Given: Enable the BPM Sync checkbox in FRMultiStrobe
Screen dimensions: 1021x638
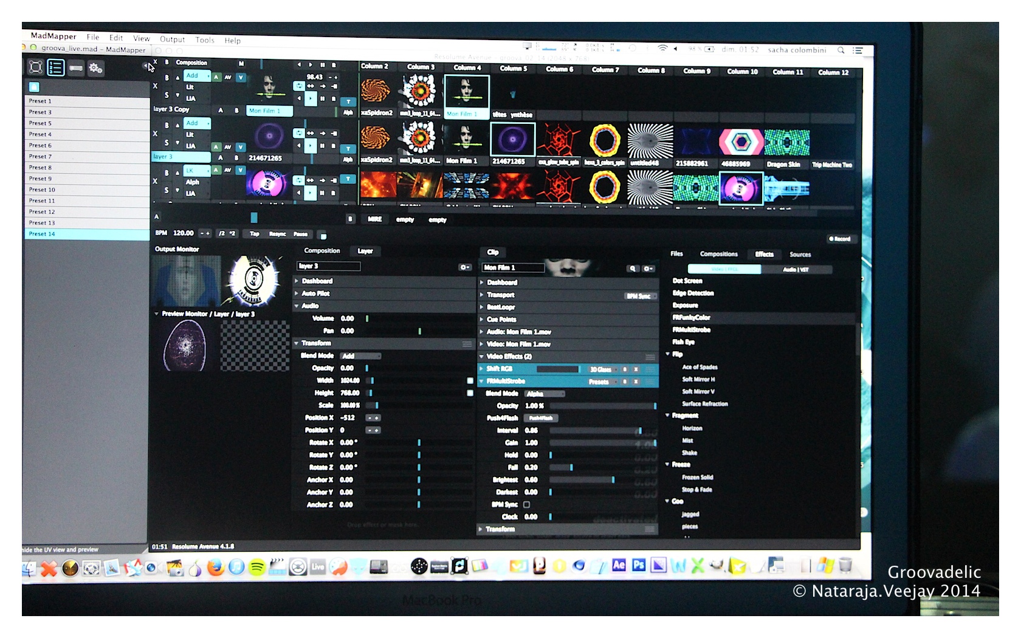Looking at the screenshot, I should pos(527,504).
